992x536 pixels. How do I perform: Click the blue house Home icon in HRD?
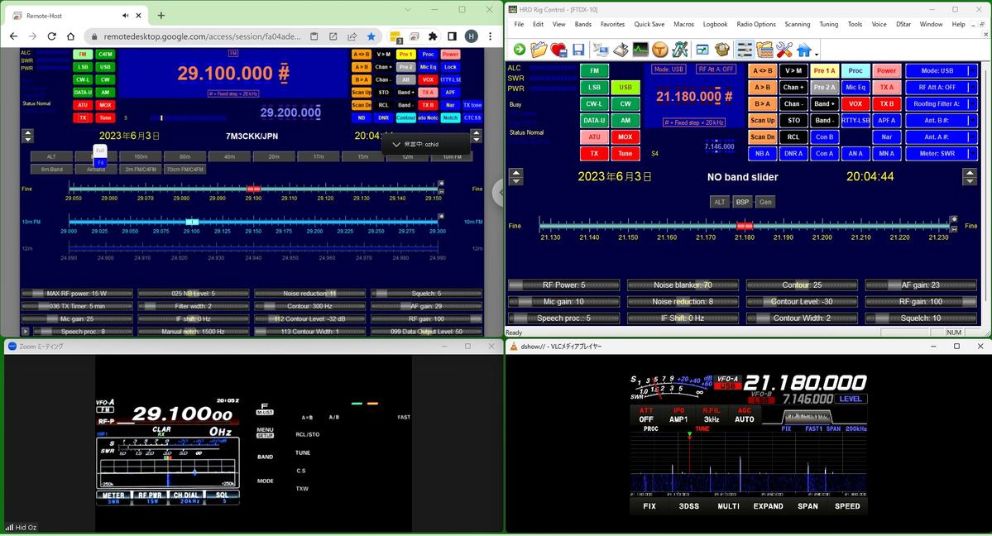(x=803, y=50)
